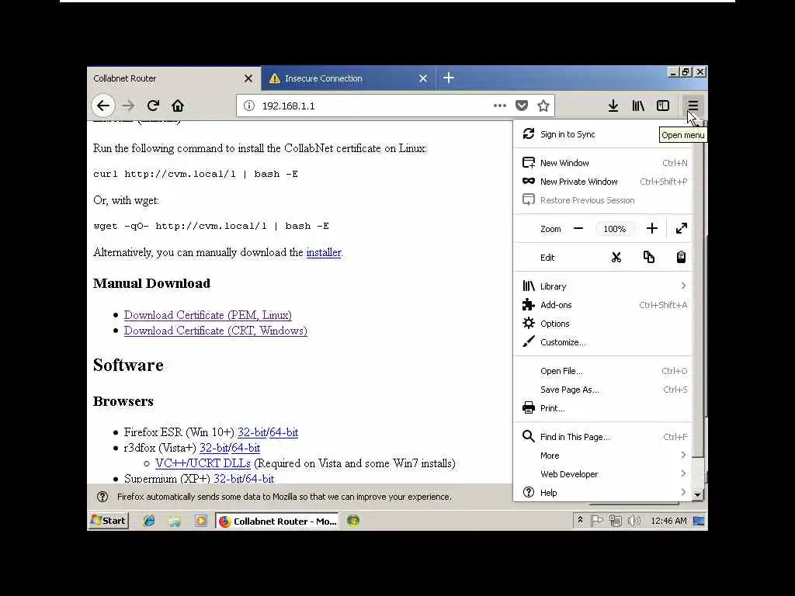Click the Cut scissors icon
Image resolution: width=795 pixels, height=596 pixels.
[616, 258]
